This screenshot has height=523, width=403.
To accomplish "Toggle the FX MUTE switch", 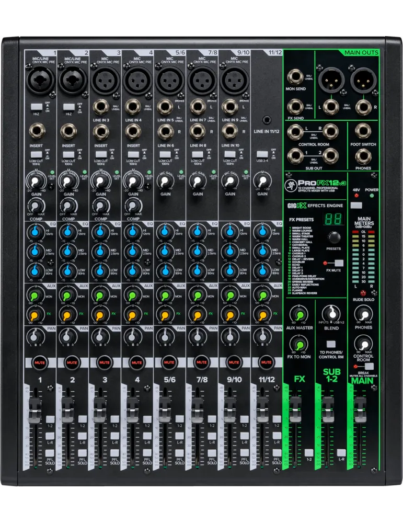I will click(x=339, y=263).
